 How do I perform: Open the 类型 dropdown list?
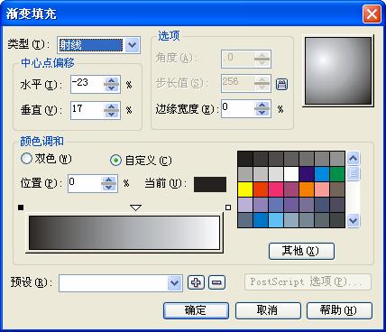pyautogui.click(x=133, y=45)
